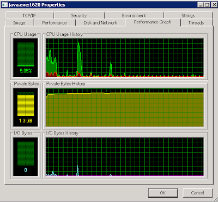Click the cyan spike in I/O Bytes History
This screenshot has width=218, height=202.
click(x=77, y=170)
